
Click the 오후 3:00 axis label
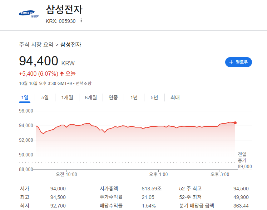pyautogui.click(x=220, y=174)
